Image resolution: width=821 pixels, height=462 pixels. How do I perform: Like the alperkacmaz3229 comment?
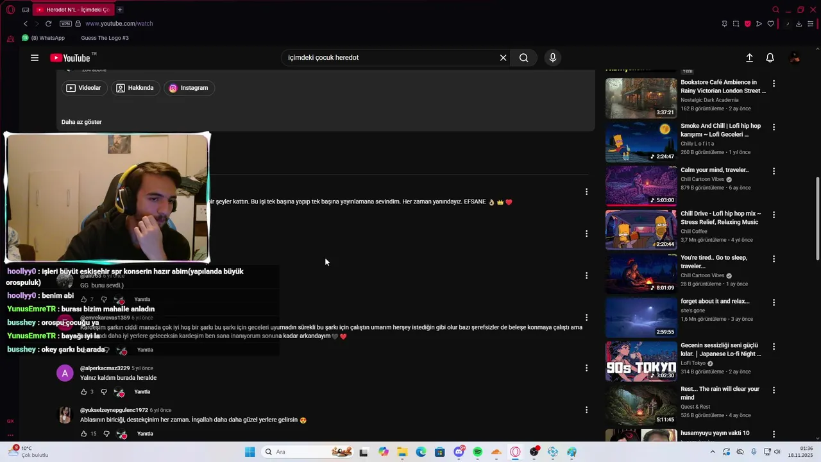click(83, 392)
